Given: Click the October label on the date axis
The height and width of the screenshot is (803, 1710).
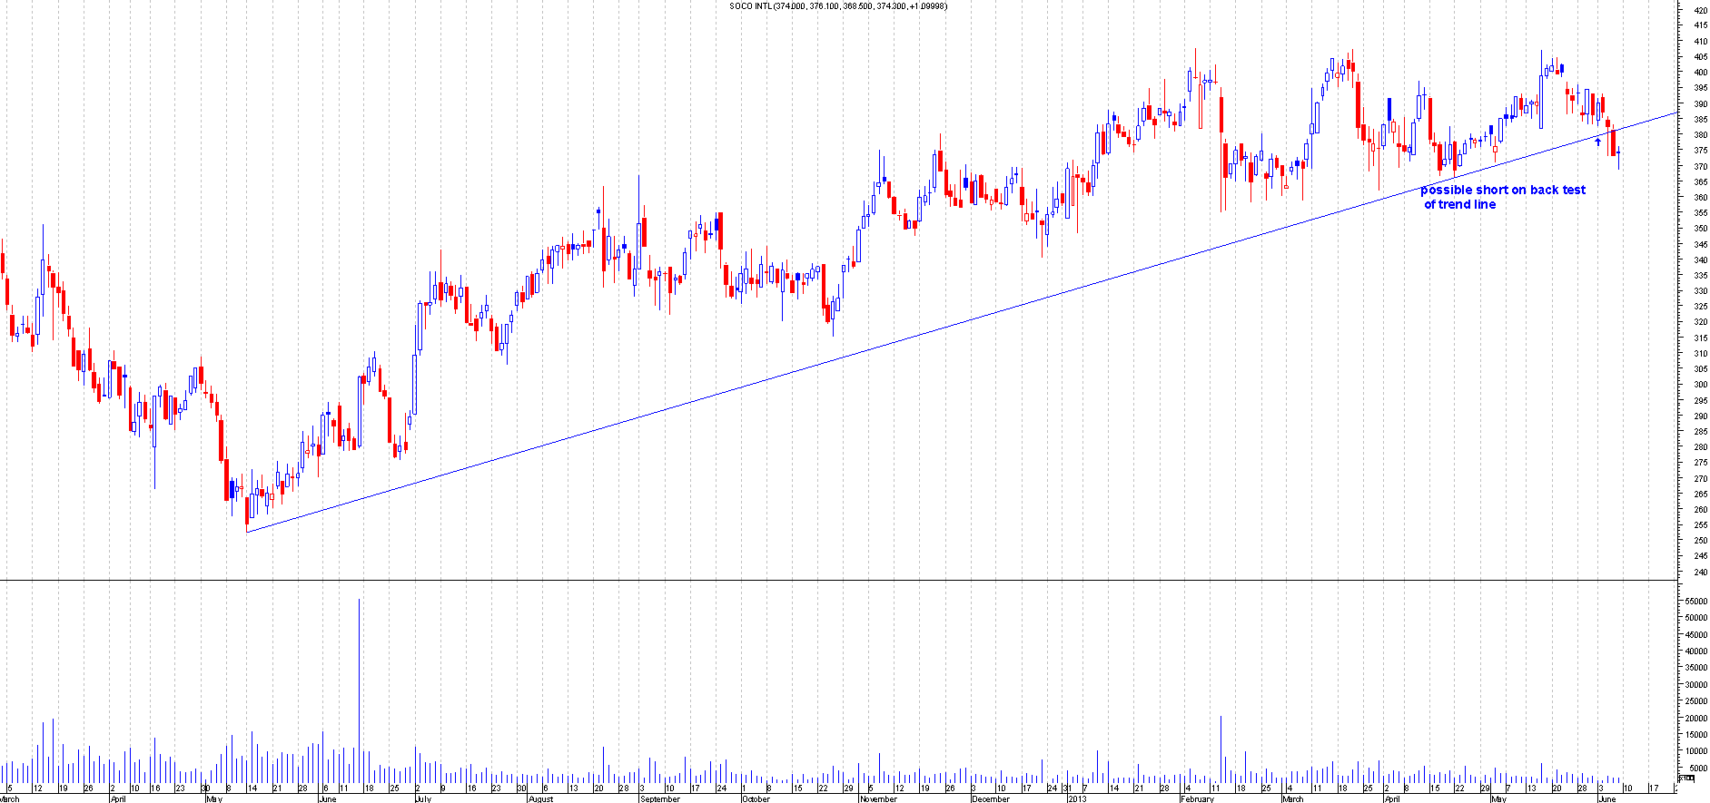Looking at the screenshot, I should (756, 799).
